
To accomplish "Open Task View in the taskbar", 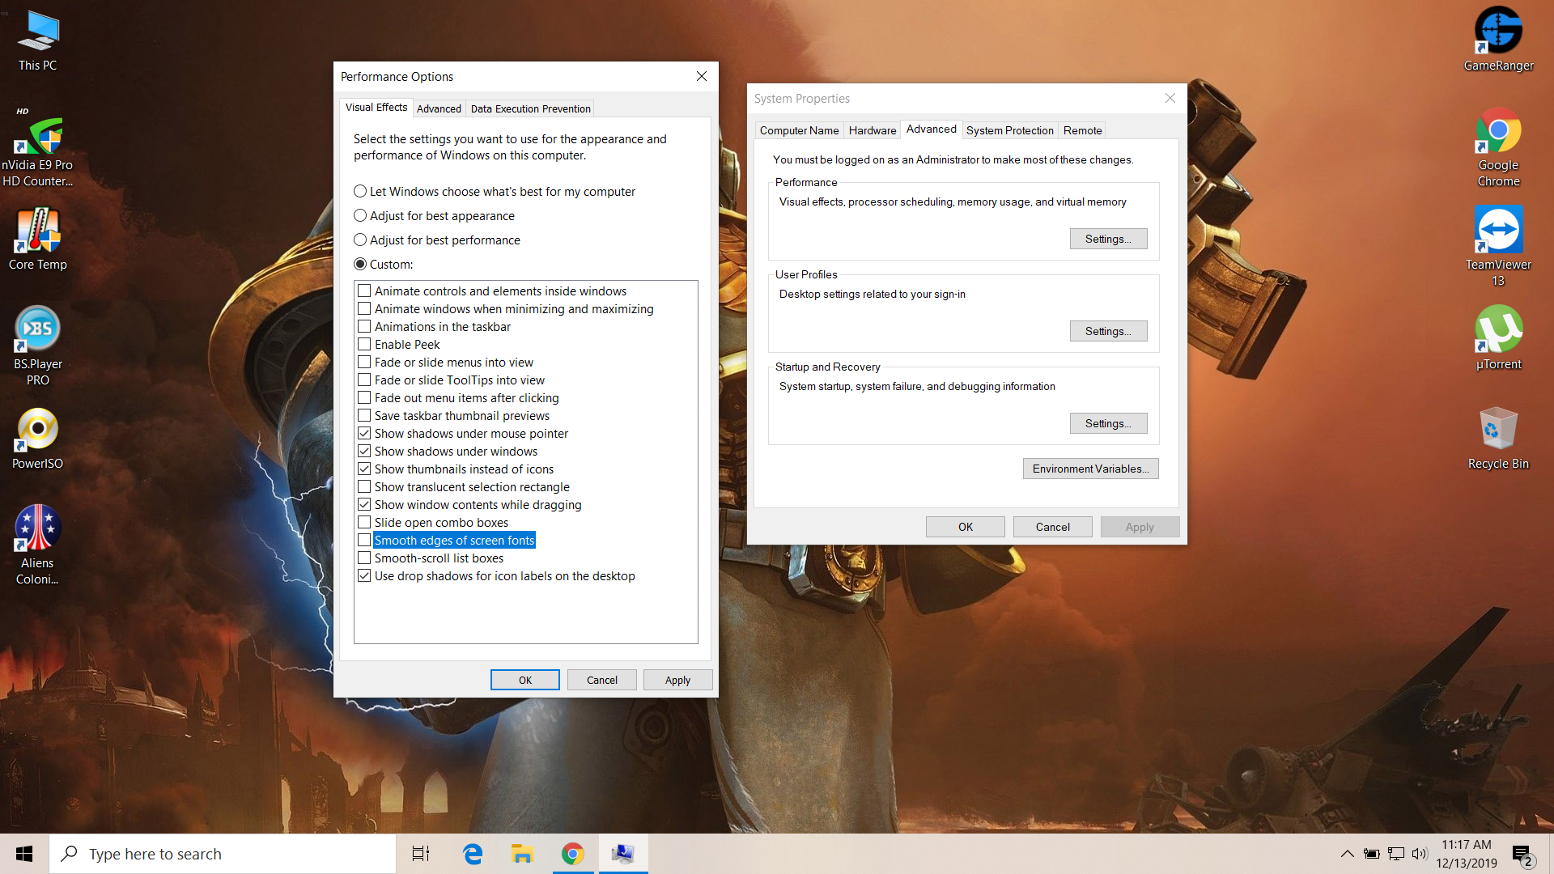I will 421,854.
